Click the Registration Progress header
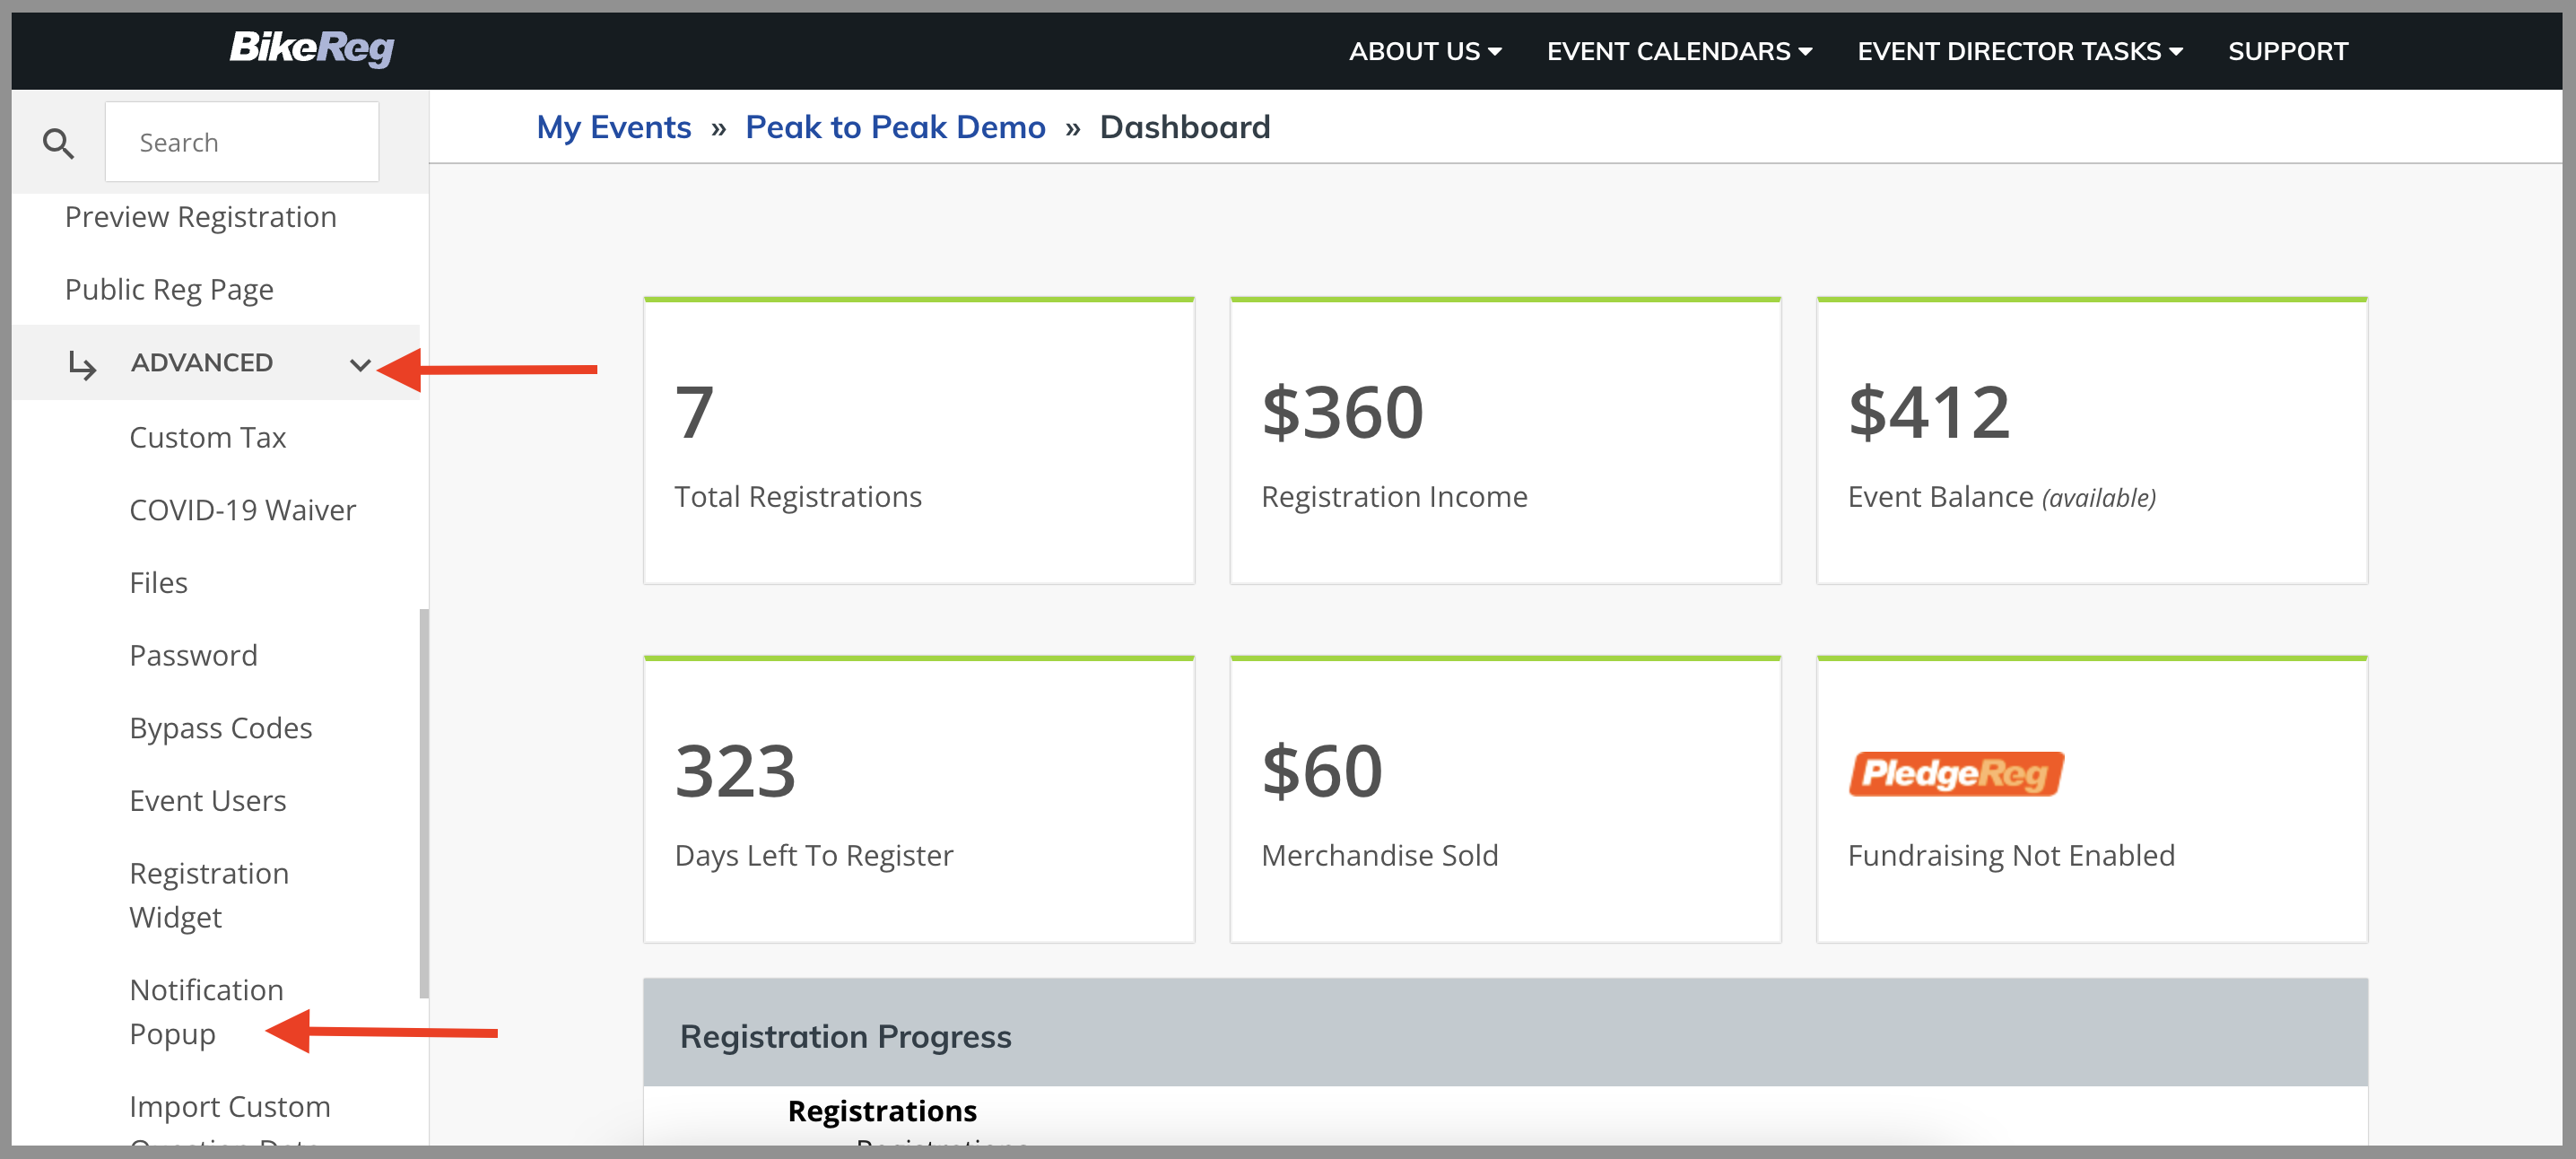The image size is (2576, 1159). coord(1505,1033)
